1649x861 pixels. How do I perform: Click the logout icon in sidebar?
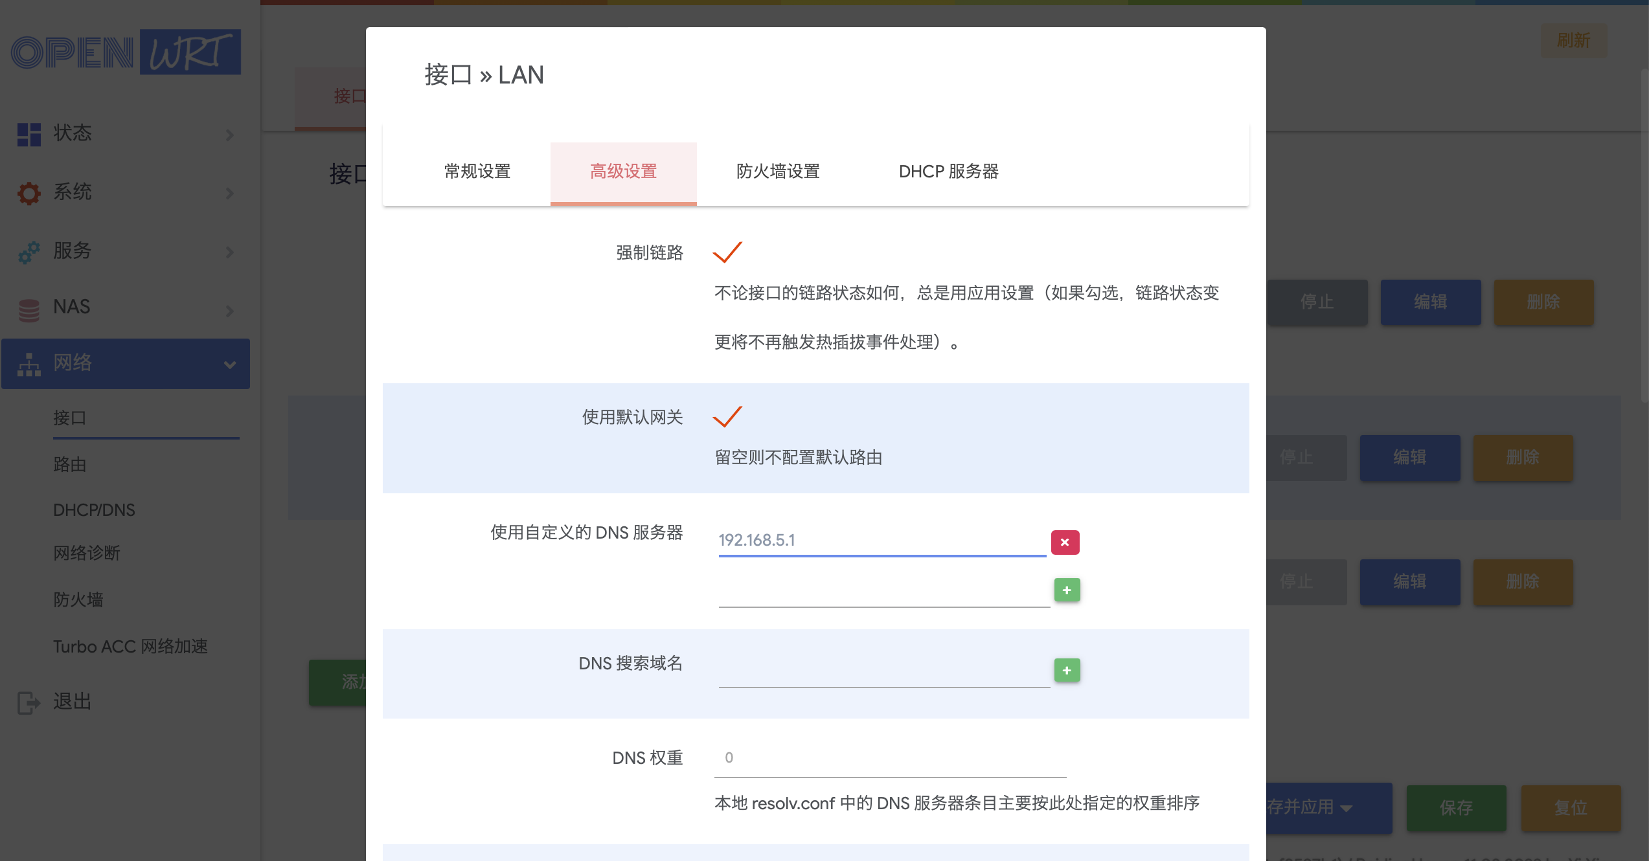tap(29, 702)
